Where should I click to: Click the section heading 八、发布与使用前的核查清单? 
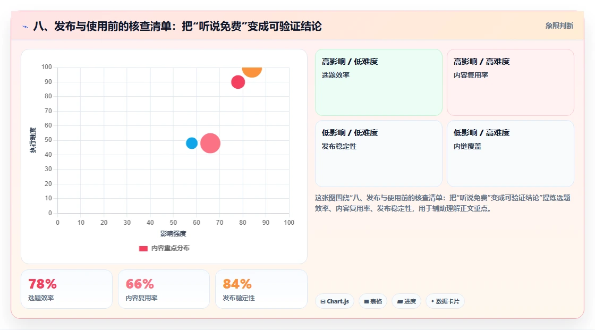[x=177, y=26]
